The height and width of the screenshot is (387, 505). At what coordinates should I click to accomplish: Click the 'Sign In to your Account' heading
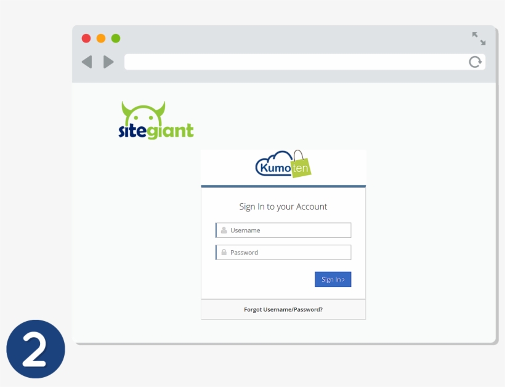[283, 206]
